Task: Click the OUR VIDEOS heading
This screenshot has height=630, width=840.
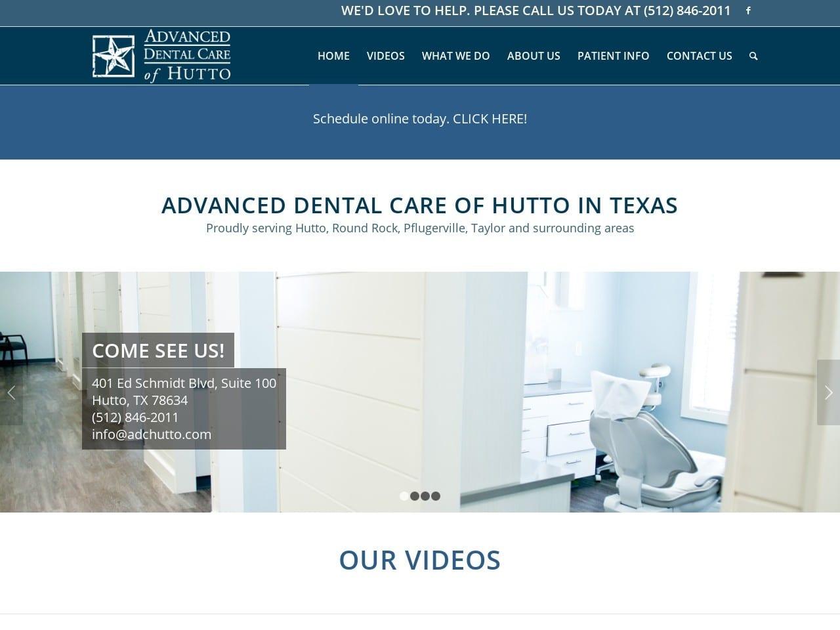Action: point(420,560)
